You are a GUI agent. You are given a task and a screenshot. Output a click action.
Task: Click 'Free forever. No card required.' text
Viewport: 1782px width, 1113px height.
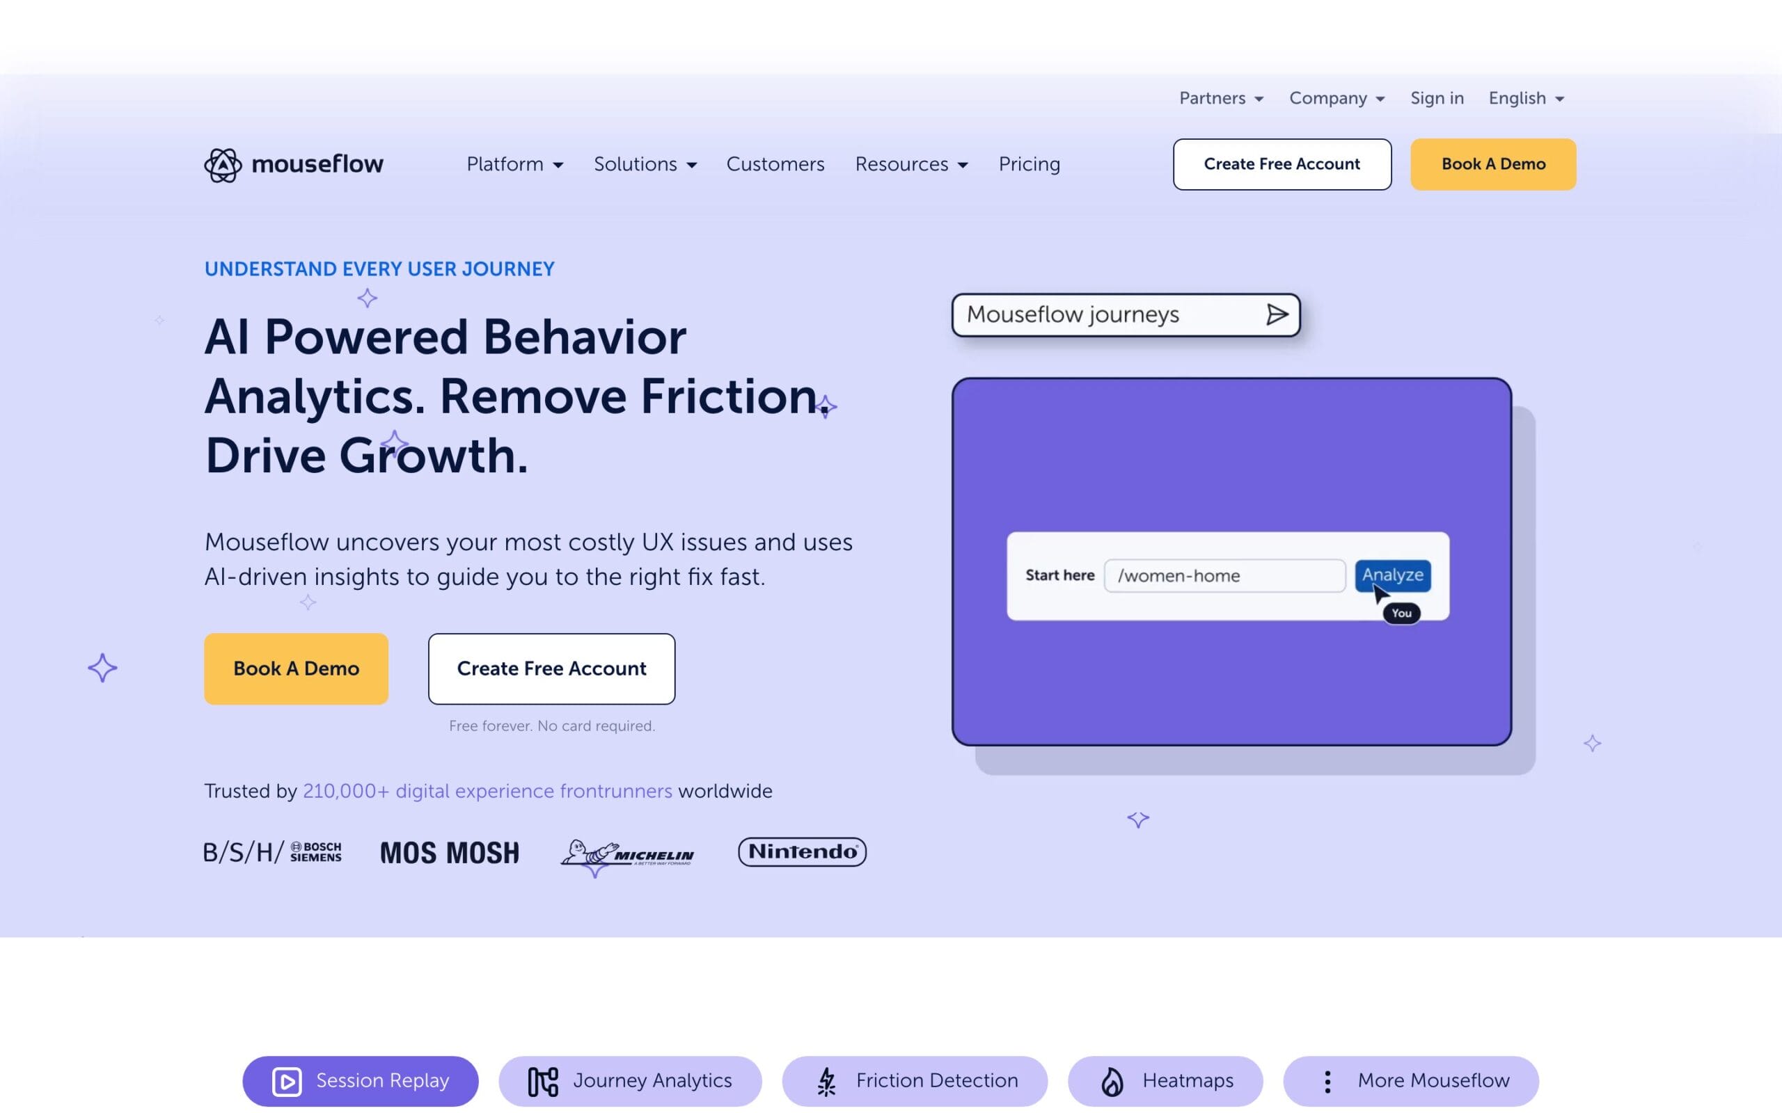pyautogui.click(x=551, y=726)
